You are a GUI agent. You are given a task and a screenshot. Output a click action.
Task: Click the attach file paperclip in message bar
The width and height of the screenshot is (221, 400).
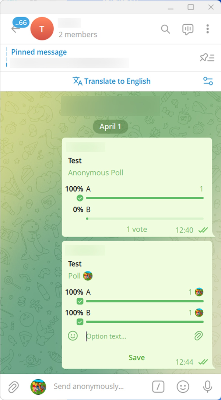click(x=13, y=386)
